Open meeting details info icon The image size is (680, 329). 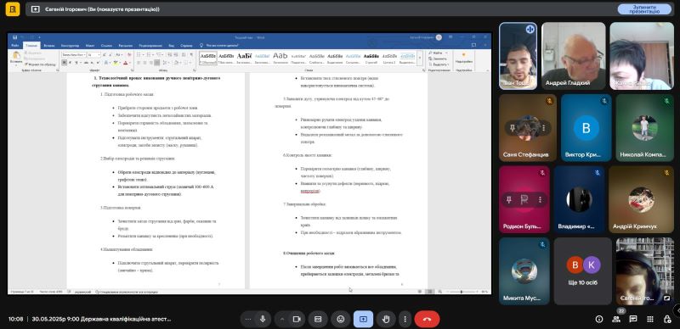pyautogui.click(x=599, y=319)
